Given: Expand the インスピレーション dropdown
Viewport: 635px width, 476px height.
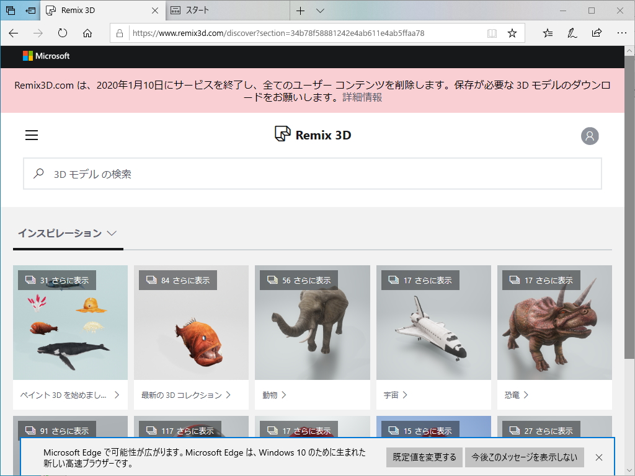Looking at the screenshot, I should (x=110, y=233).
